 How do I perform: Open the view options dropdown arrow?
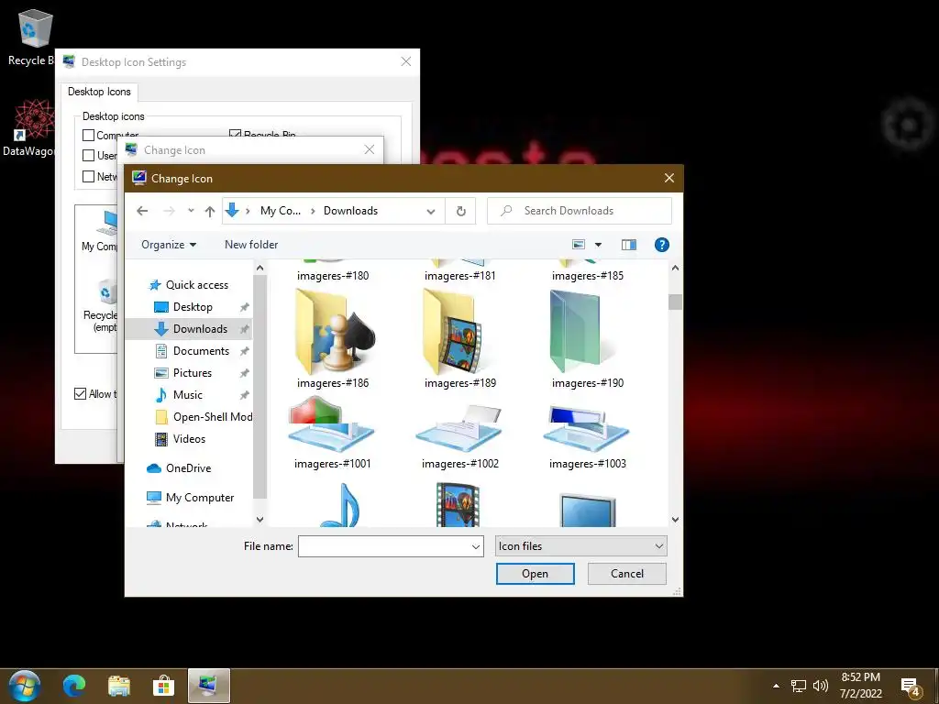[x=598, y=244]
